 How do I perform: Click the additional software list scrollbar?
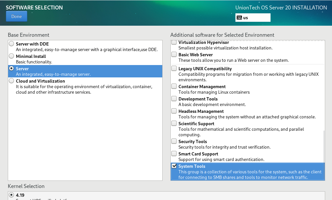tap(324, 155)
